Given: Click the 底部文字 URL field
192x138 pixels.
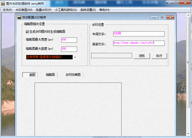Looking at the screenshot, I should coord(139,43).
